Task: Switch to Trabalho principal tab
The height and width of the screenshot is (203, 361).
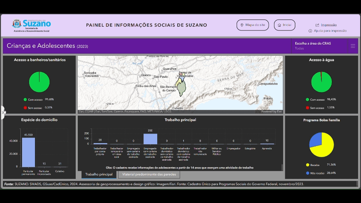Action: 99,174
